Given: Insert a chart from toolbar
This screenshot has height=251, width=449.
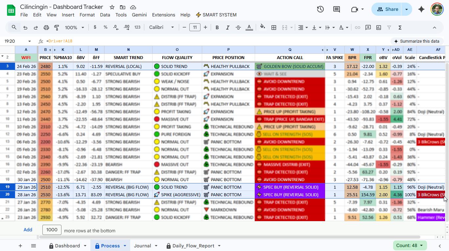Looking at the screenshot, I should click(379, 28).
